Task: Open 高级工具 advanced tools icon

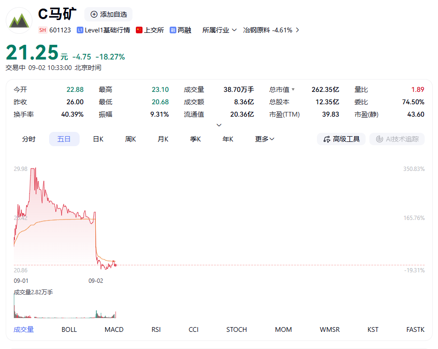Action: [x=326, y=139]
